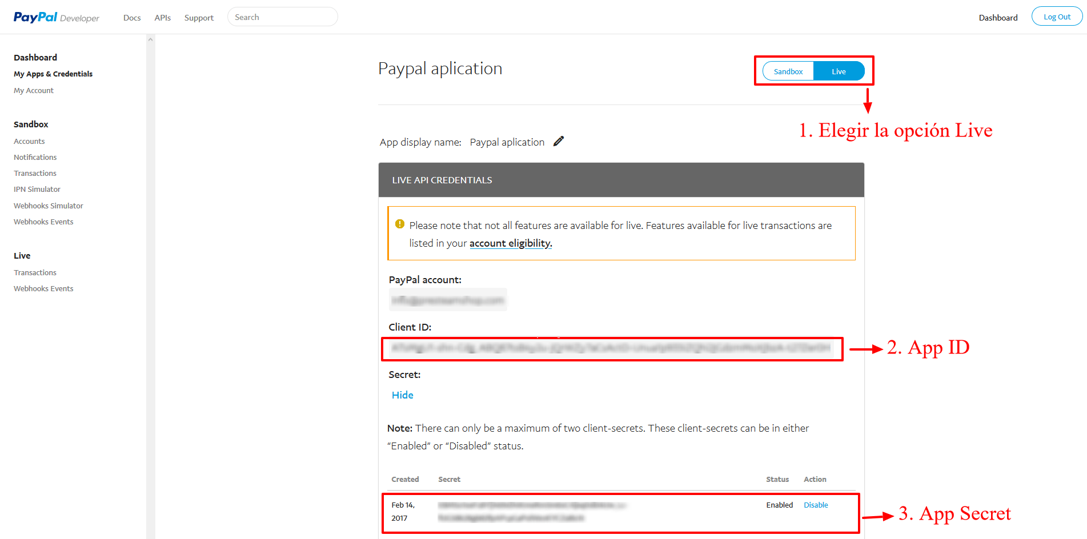This screenshot has width=1087, height=539.
Task: Open Sandbox Accounts page
Action: 29,142
